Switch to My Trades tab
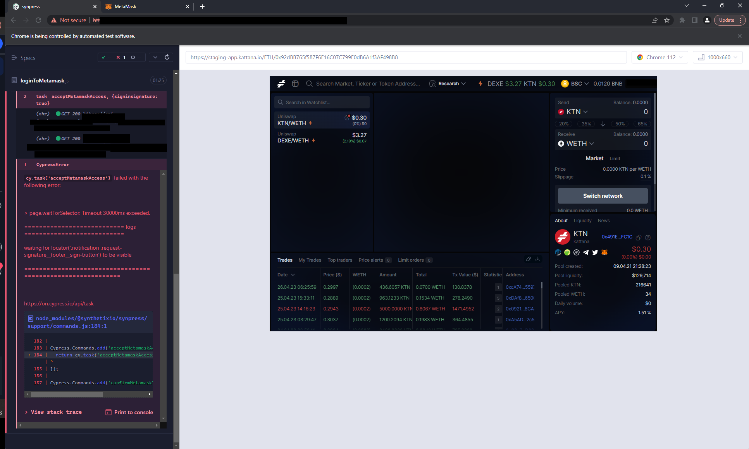Screen dimensions: 749x449 310,260
